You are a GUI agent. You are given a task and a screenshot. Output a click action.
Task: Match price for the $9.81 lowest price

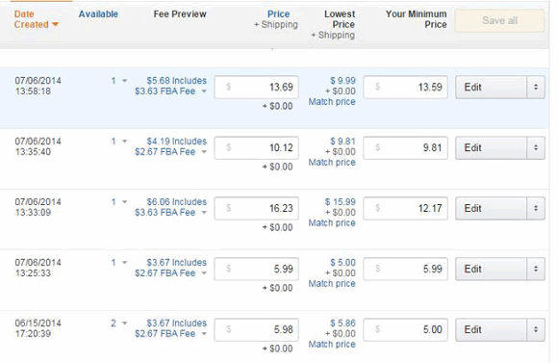(332, 162)
